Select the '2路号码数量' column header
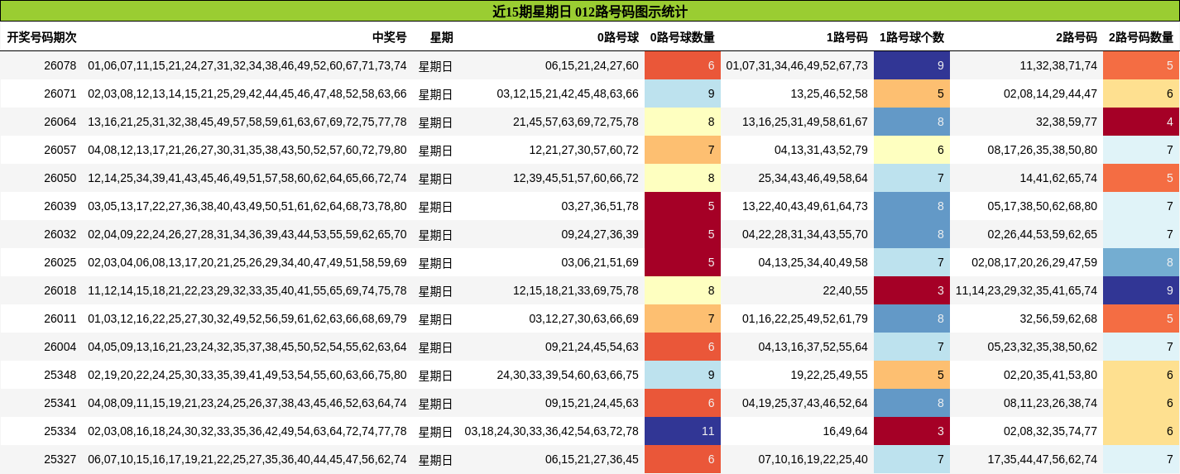This screenshot has height=474, width=1180. pos(1141,37)
